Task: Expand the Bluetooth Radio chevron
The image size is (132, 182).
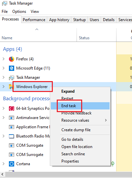Action: click(4, 136)
